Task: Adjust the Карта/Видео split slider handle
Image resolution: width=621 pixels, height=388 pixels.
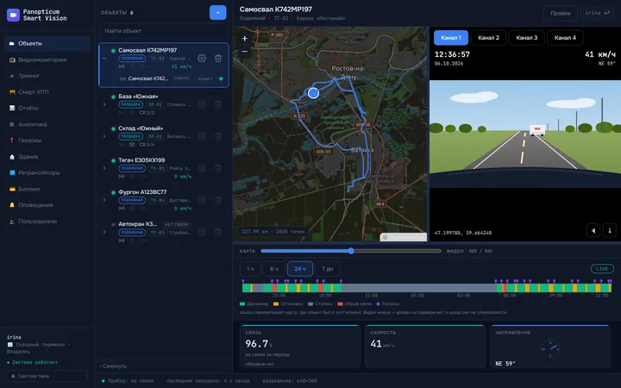Action: coord(351,251)
